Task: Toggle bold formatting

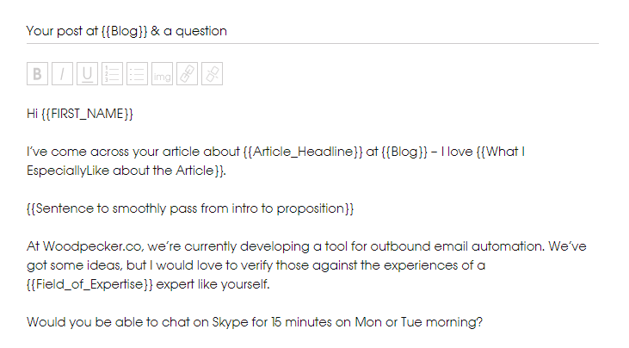Action: 37,75
